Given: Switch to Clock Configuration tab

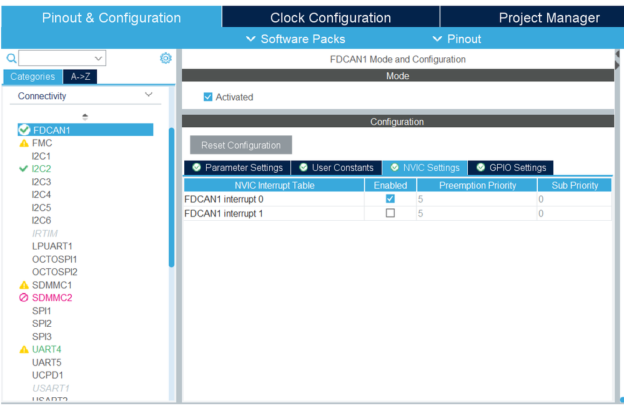Looking at the screenshot, I should (330, 17).
